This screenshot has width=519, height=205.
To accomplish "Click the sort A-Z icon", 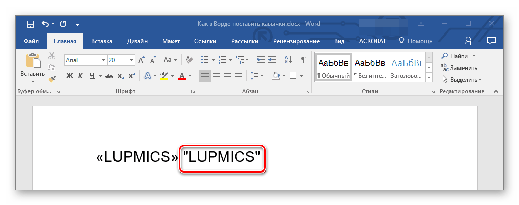I will click(x=288, y=60).
